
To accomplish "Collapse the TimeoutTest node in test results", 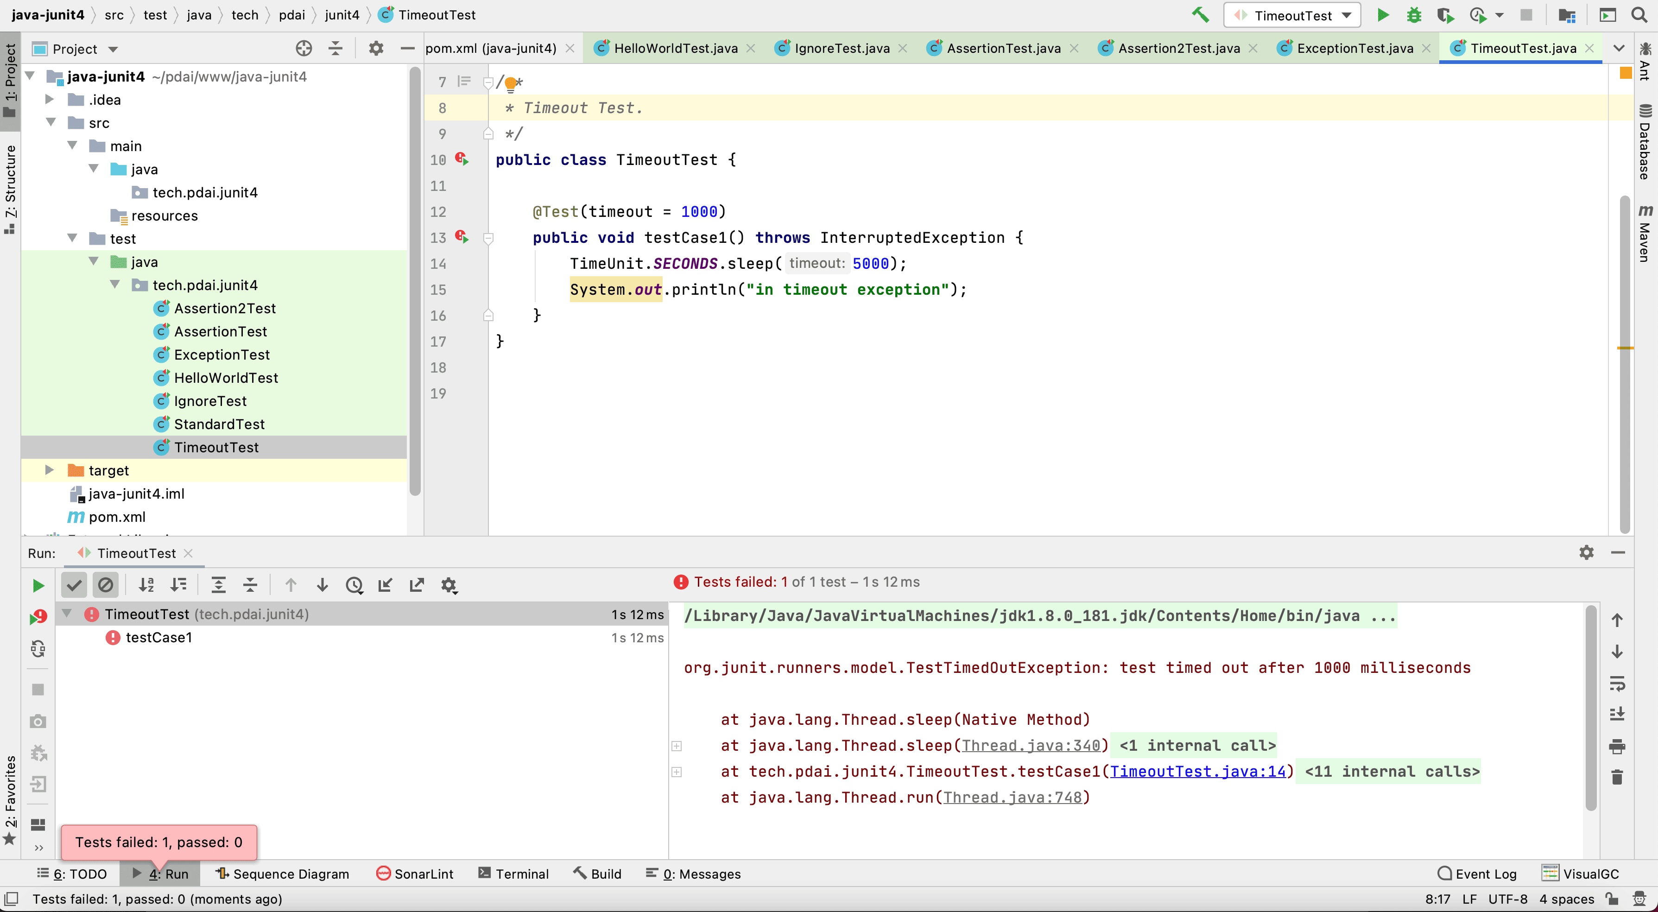I will (67, 614).
